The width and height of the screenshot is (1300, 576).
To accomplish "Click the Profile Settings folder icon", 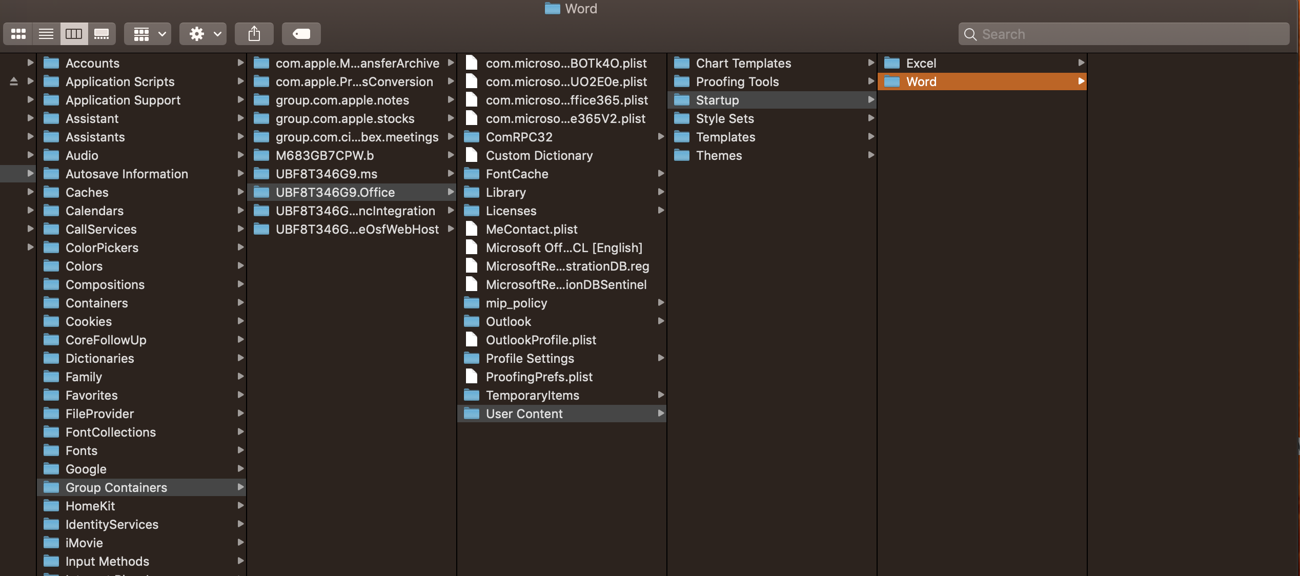I will [472, 358].
